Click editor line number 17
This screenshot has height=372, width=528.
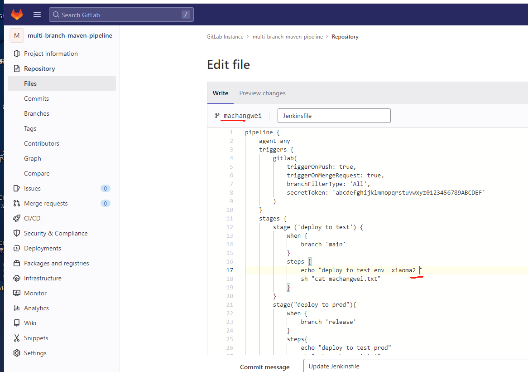pyautogui.click(x=230, y=270)
